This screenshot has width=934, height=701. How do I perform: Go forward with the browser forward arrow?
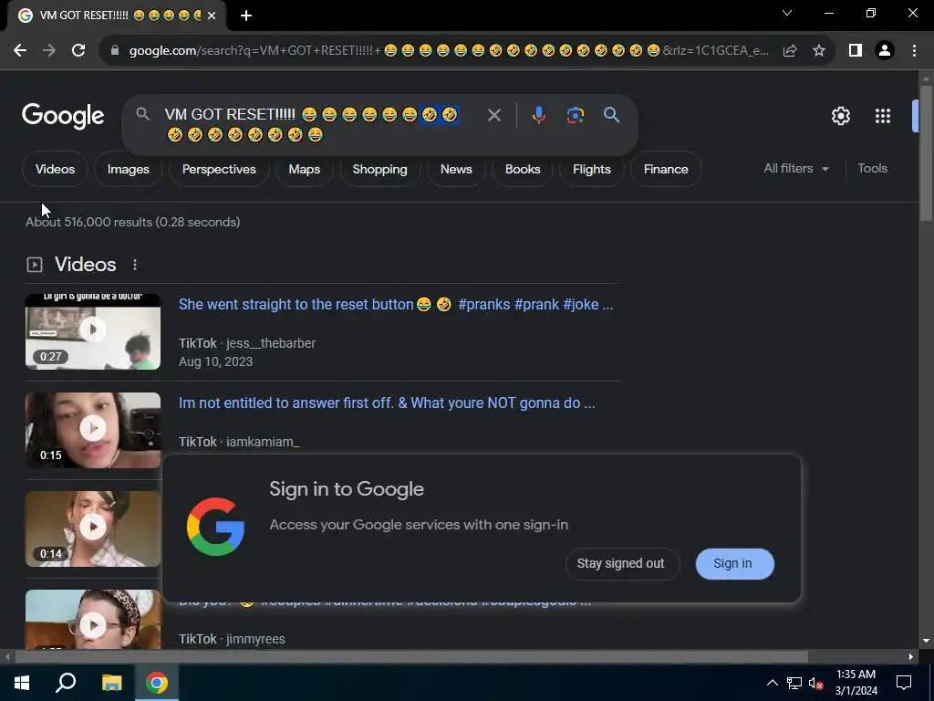[x=49, y=51]
